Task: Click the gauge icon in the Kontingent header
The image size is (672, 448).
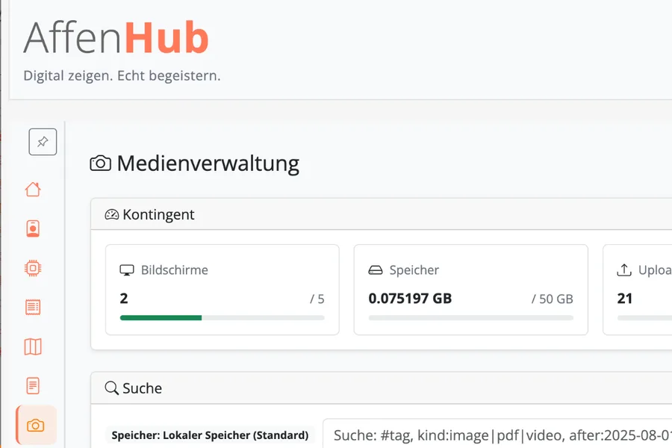Action: [112, 214]
